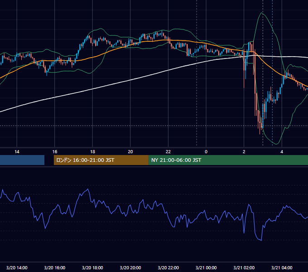Image resolution: width=308 pixels, height=272 pixels.
Task: Click the 14 hour label on price chart axis
Action: tap(17, 152)
